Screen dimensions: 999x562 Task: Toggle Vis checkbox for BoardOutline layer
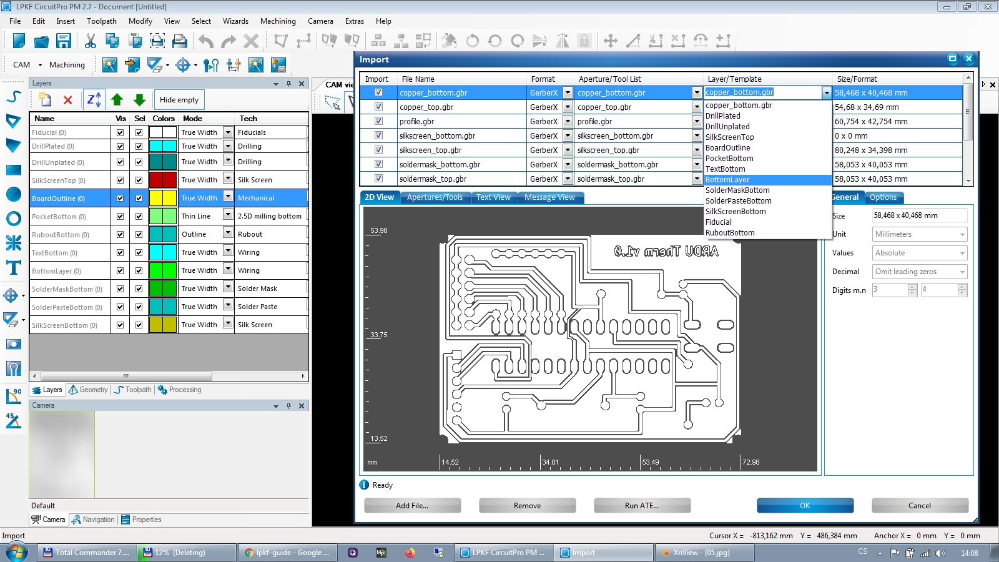(120, 198)
